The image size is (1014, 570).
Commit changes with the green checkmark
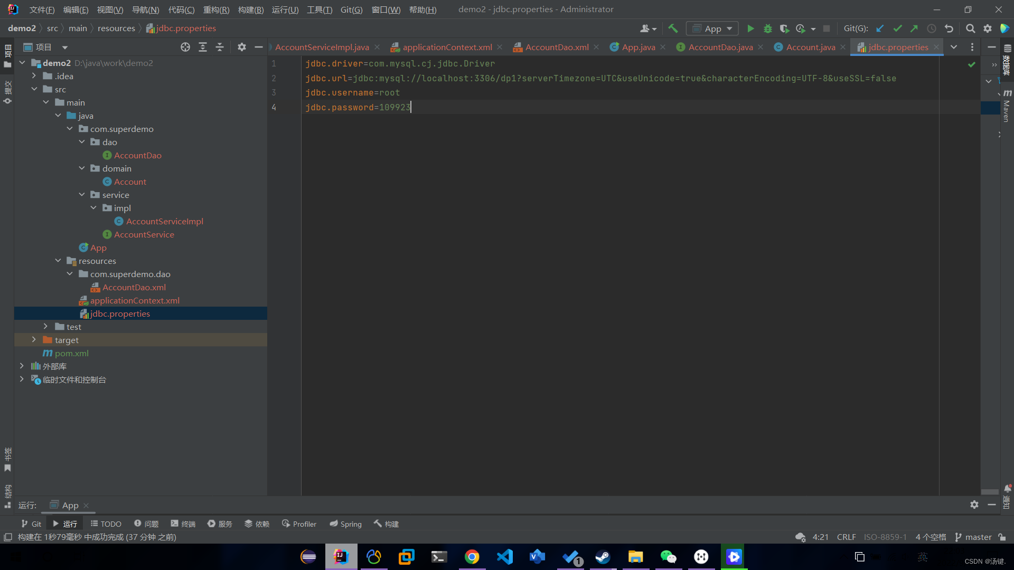[897, 28]
